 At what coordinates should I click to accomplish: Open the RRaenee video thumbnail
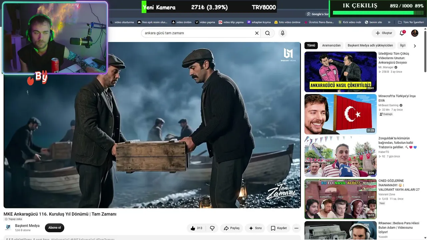tap(340, 231)
